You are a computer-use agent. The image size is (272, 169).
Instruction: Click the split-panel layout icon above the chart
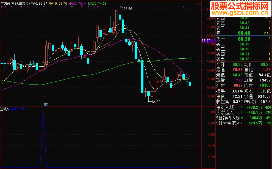(199, 3)
